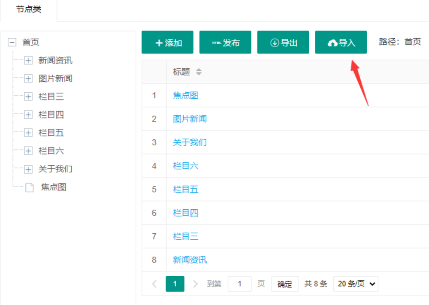Open the 20 条/页 page size dropdown
Image resolution: width=429 pixels, height=305 pixels.
tap(356, 284)
